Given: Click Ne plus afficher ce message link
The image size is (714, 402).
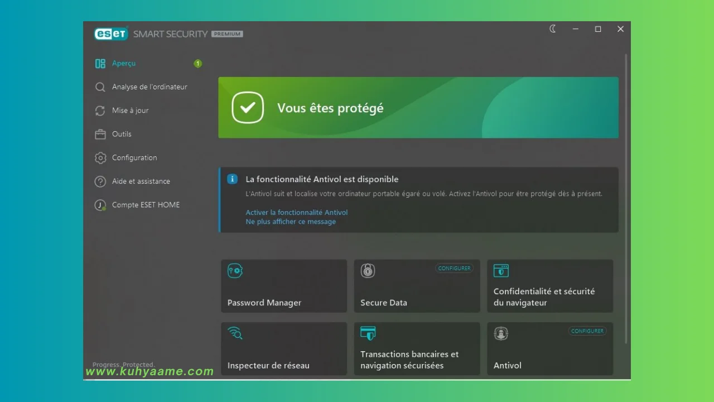Looking at the screenshot, I should (x=291, y=222).
